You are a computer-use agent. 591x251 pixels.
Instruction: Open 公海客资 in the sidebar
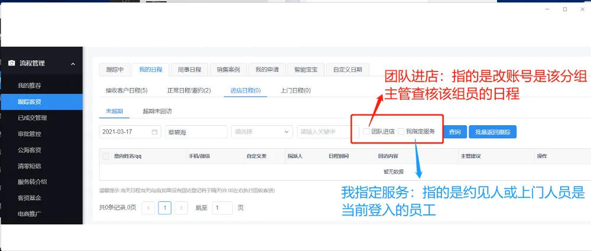(30, 150)
